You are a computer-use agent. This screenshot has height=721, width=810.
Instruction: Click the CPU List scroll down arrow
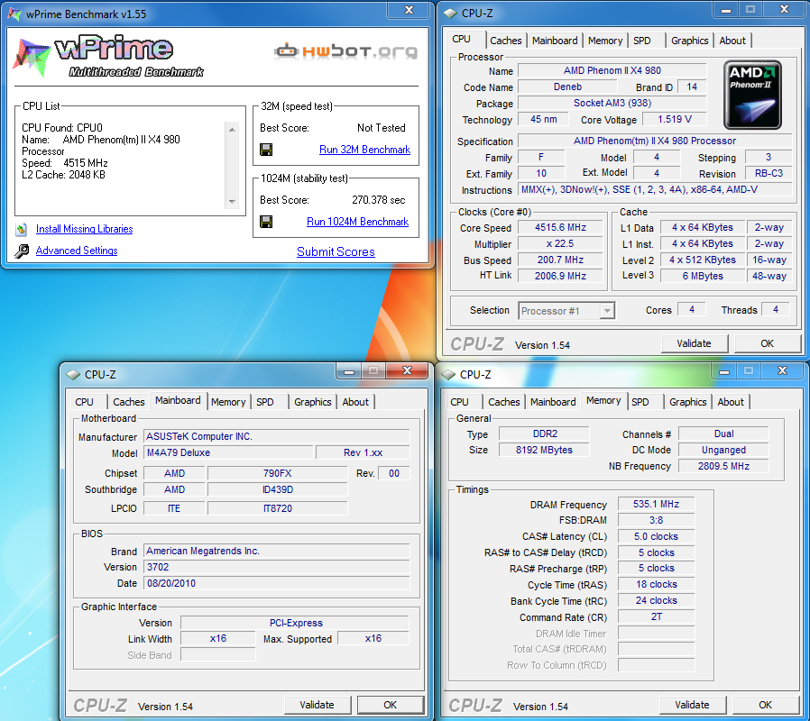tap(233, 202)
